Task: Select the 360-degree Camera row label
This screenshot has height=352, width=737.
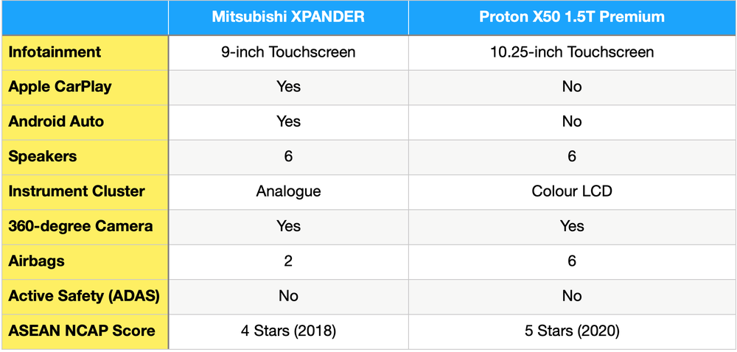Action: (80, 226)
